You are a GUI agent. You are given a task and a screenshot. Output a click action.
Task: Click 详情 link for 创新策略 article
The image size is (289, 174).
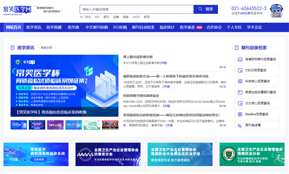click(167, 106)
